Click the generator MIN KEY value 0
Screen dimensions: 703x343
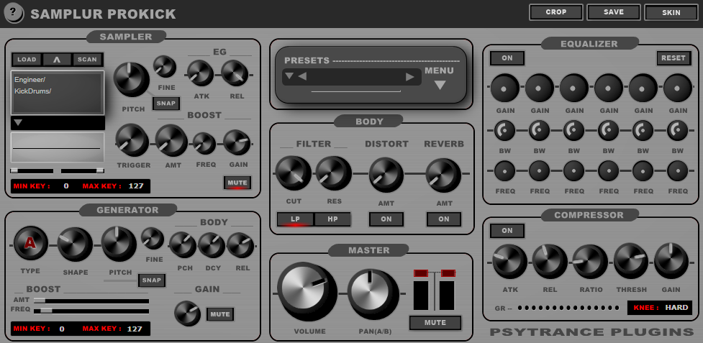62,329
